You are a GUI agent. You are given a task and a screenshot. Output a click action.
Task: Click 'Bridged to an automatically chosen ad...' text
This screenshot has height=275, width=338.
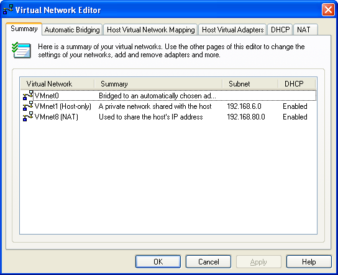point(157,96)
